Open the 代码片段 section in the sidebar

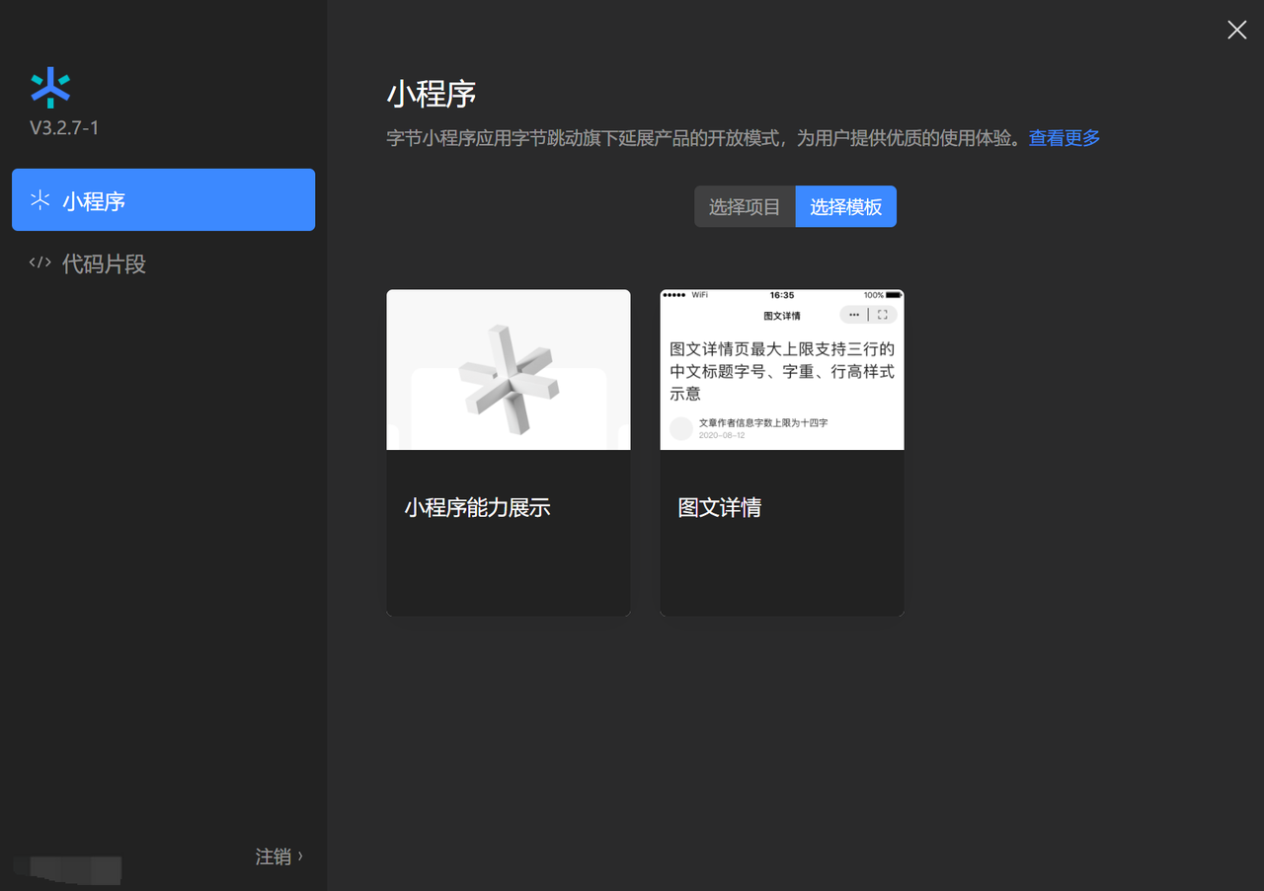[x=104, y=263]
